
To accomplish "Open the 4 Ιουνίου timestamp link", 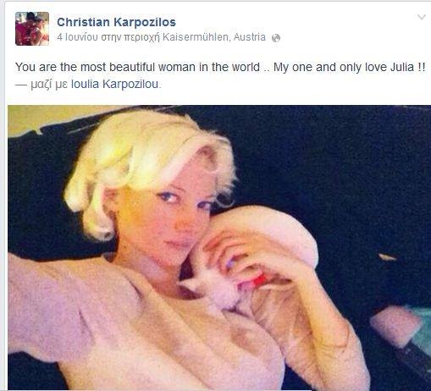I will pyautogui.click(x=78, y=37).
